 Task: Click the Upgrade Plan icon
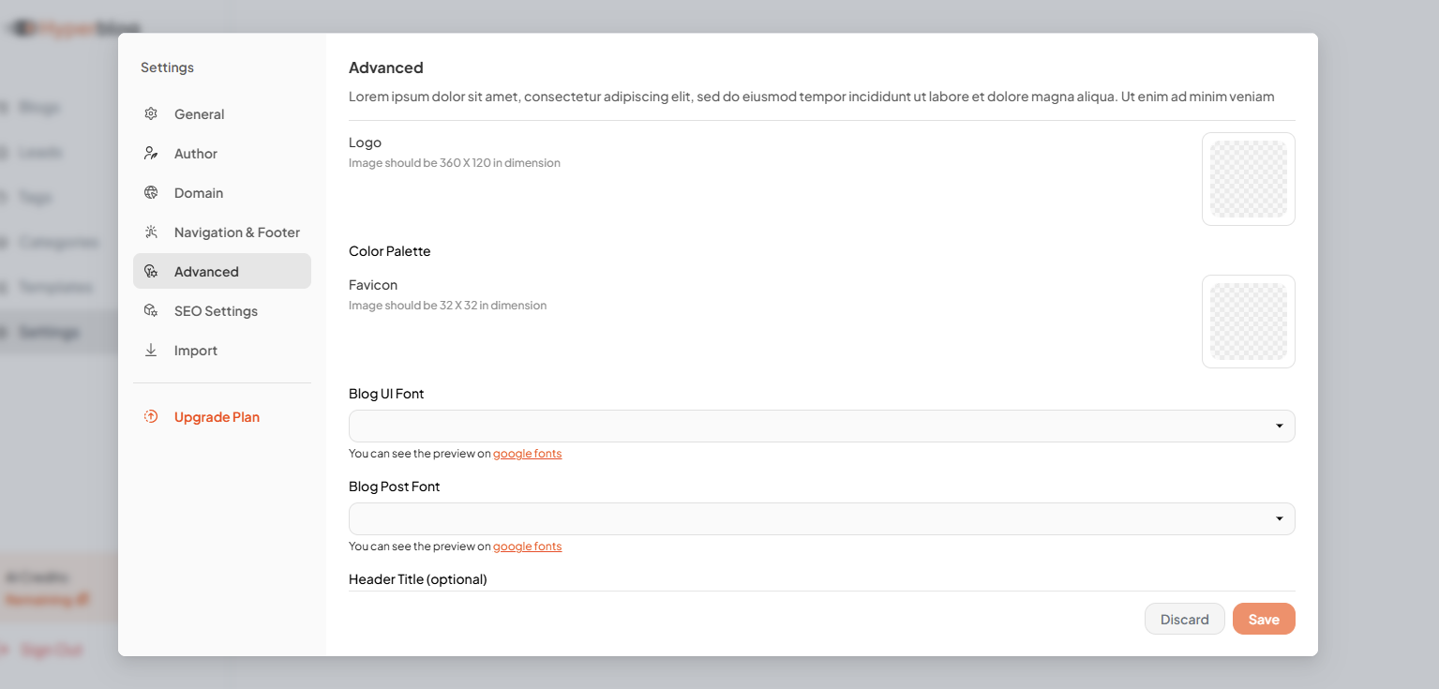coord(151,416)
